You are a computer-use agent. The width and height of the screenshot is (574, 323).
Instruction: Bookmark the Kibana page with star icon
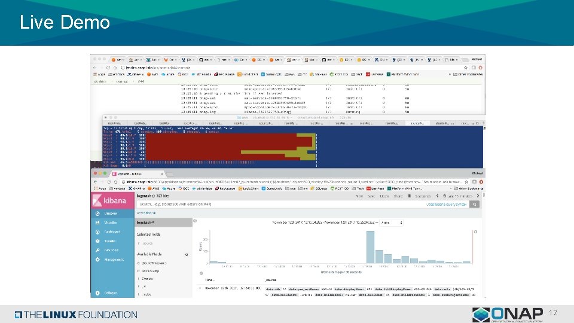click(x=466, y=182)
